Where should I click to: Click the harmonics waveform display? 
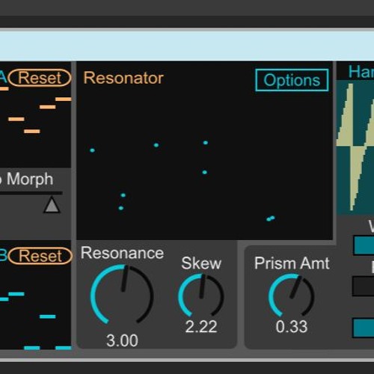(x=355, y=147)
